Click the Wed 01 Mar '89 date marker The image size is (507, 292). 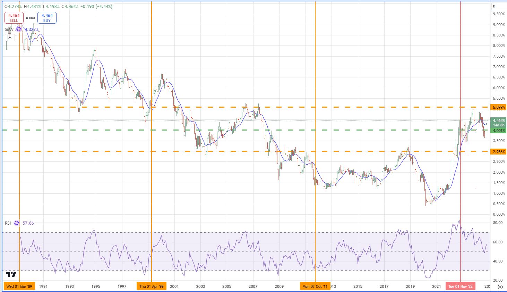pyautogui.click(x=19, y=286)
